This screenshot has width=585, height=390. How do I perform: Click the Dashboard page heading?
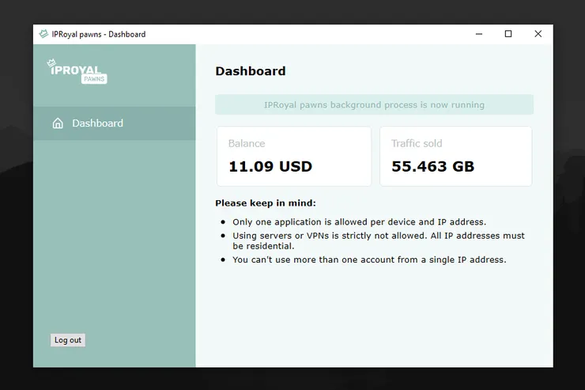pyautogui.click(x=251, y=71)
